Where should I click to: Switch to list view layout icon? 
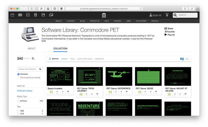[x=187, y=59]
